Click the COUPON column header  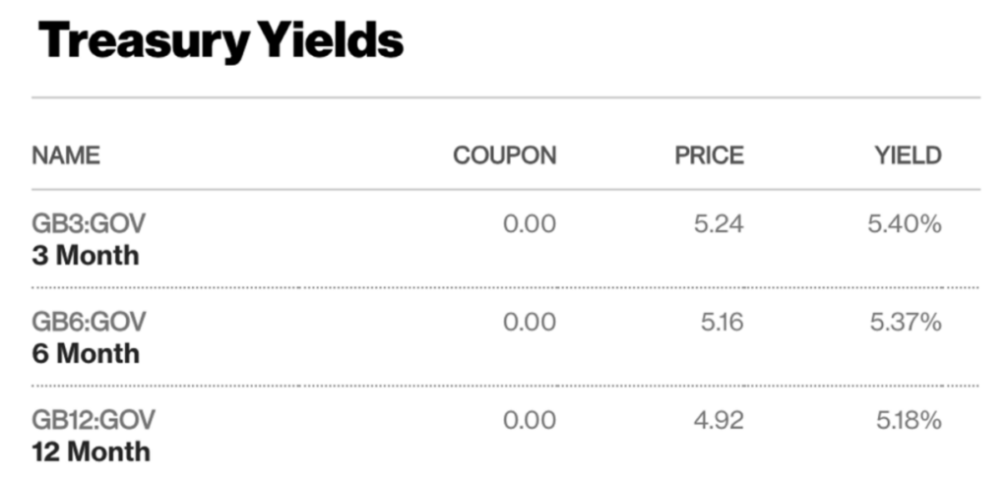[505, 155]
